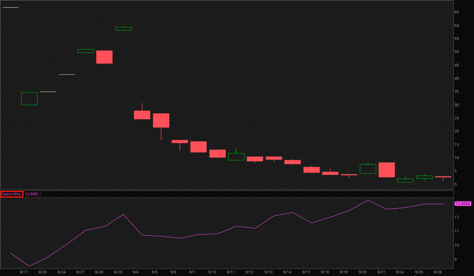474x276 pixels.
Task: Click the magenta 12.9093 price bubble on axis
Action: pos(463,203)
